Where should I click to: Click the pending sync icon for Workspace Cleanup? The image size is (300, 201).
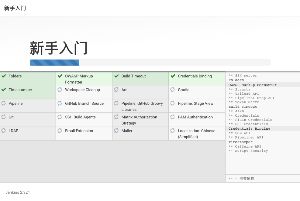[x=60, y=90]
